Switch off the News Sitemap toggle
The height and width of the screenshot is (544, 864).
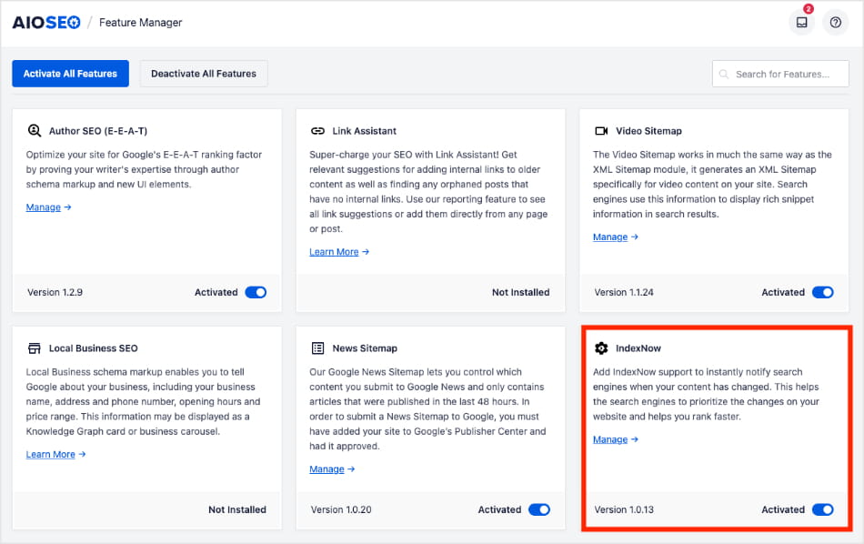tap(539, 510)
